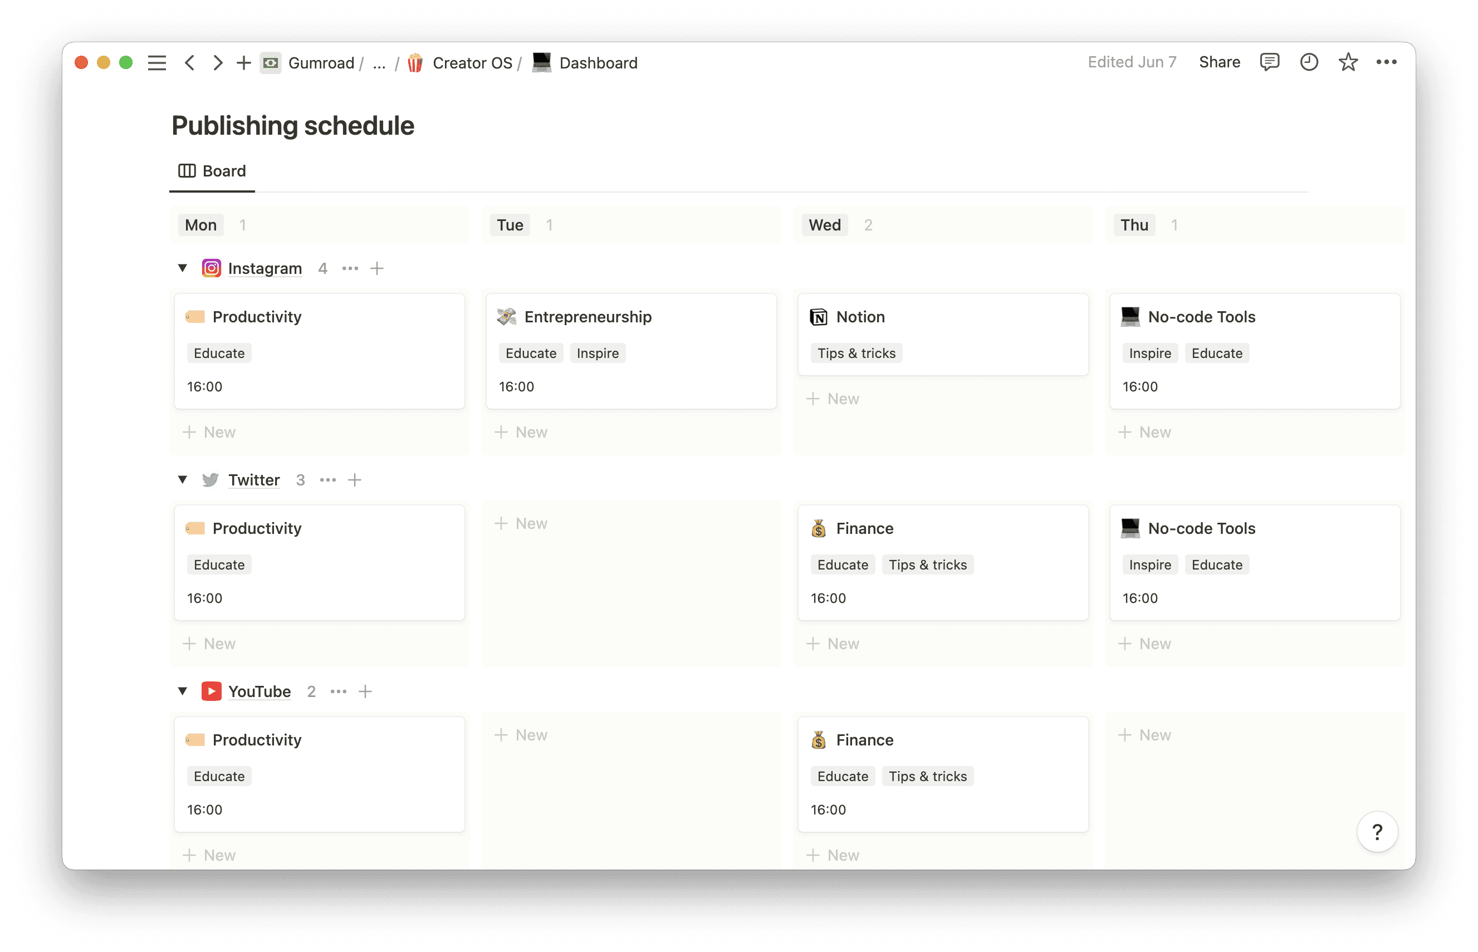Navigate forward with the right arrow
Screen dimensions: 1478x952
(x=217, y=63)
